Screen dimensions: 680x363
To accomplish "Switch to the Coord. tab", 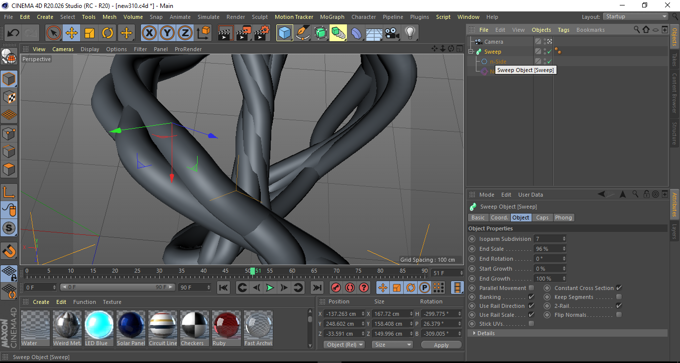I will (499, 218).
